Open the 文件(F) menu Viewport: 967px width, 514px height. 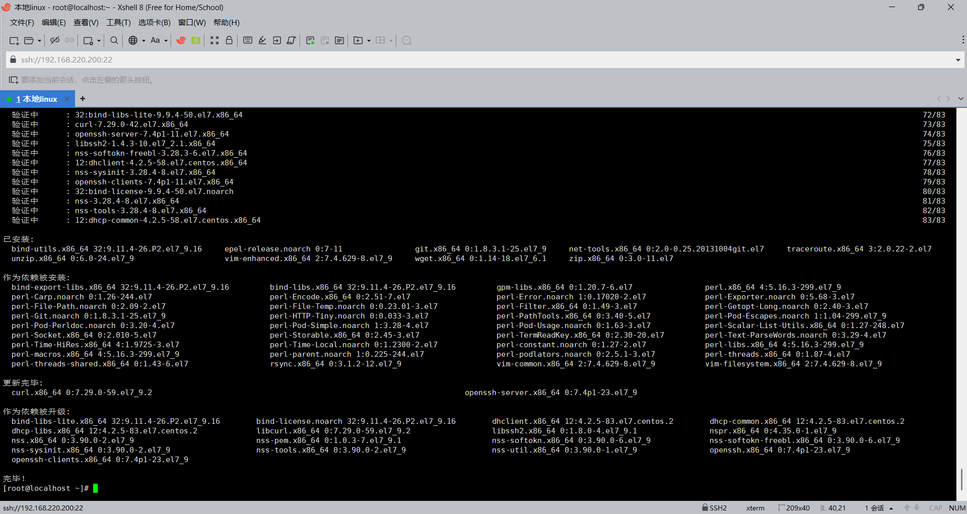(22, 23)
